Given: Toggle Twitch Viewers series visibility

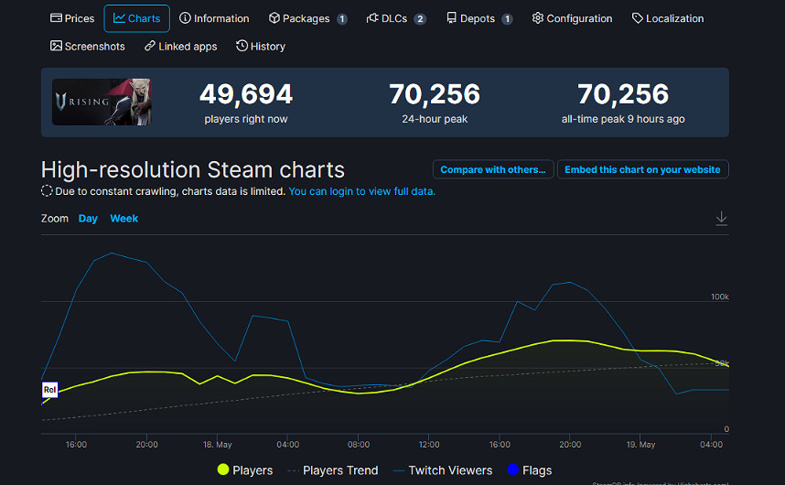Looking at the screenshot, I should [x=443, y=470].
